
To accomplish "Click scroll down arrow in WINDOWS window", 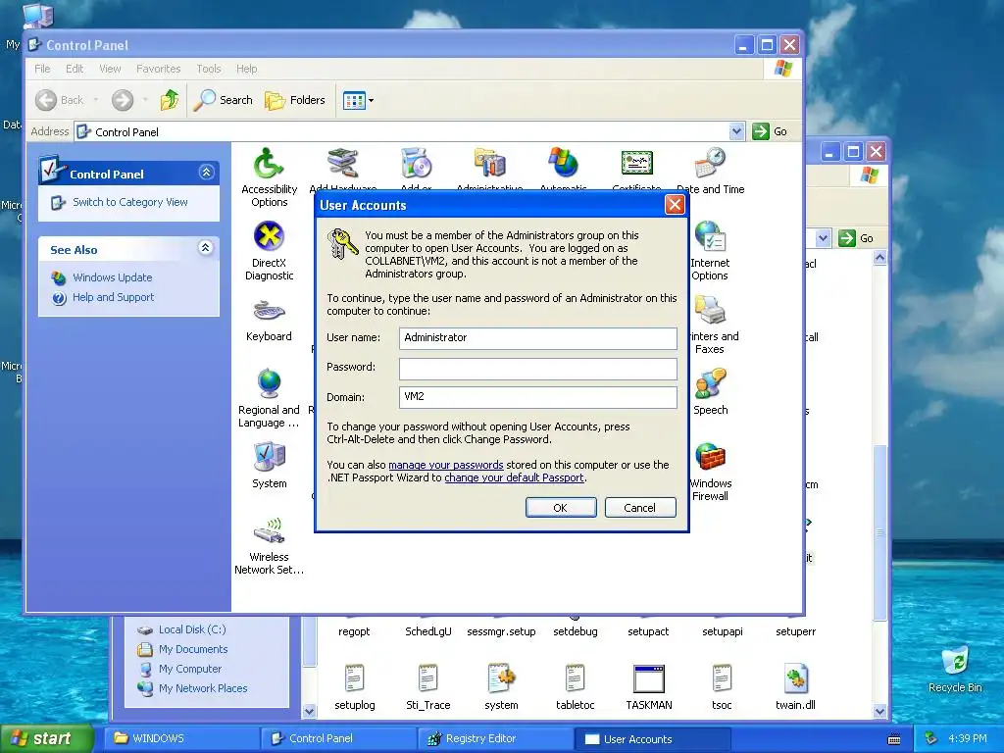I will click(x=879, y=711).
